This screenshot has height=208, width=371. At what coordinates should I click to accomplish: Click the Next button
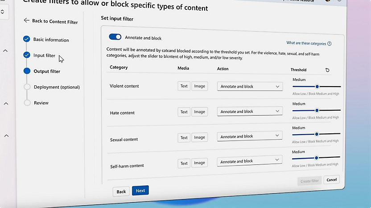tap(140, 191)
